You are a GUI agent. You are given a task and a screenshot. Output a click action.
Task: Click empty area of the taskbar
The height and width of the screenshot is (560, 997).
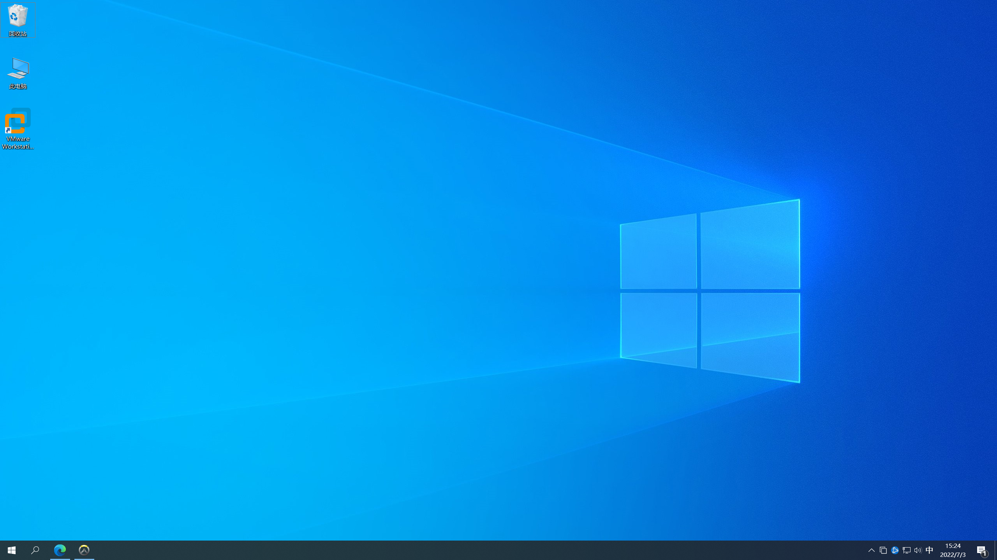[x=467, y=550]
